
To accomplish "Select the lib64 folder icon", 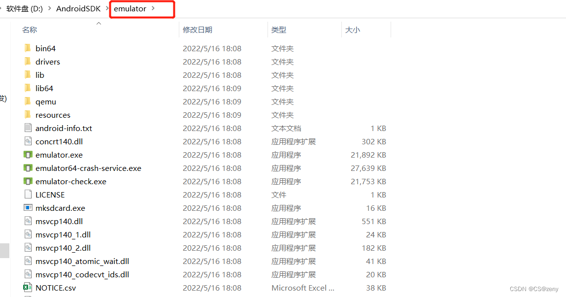I will point(28,88).
